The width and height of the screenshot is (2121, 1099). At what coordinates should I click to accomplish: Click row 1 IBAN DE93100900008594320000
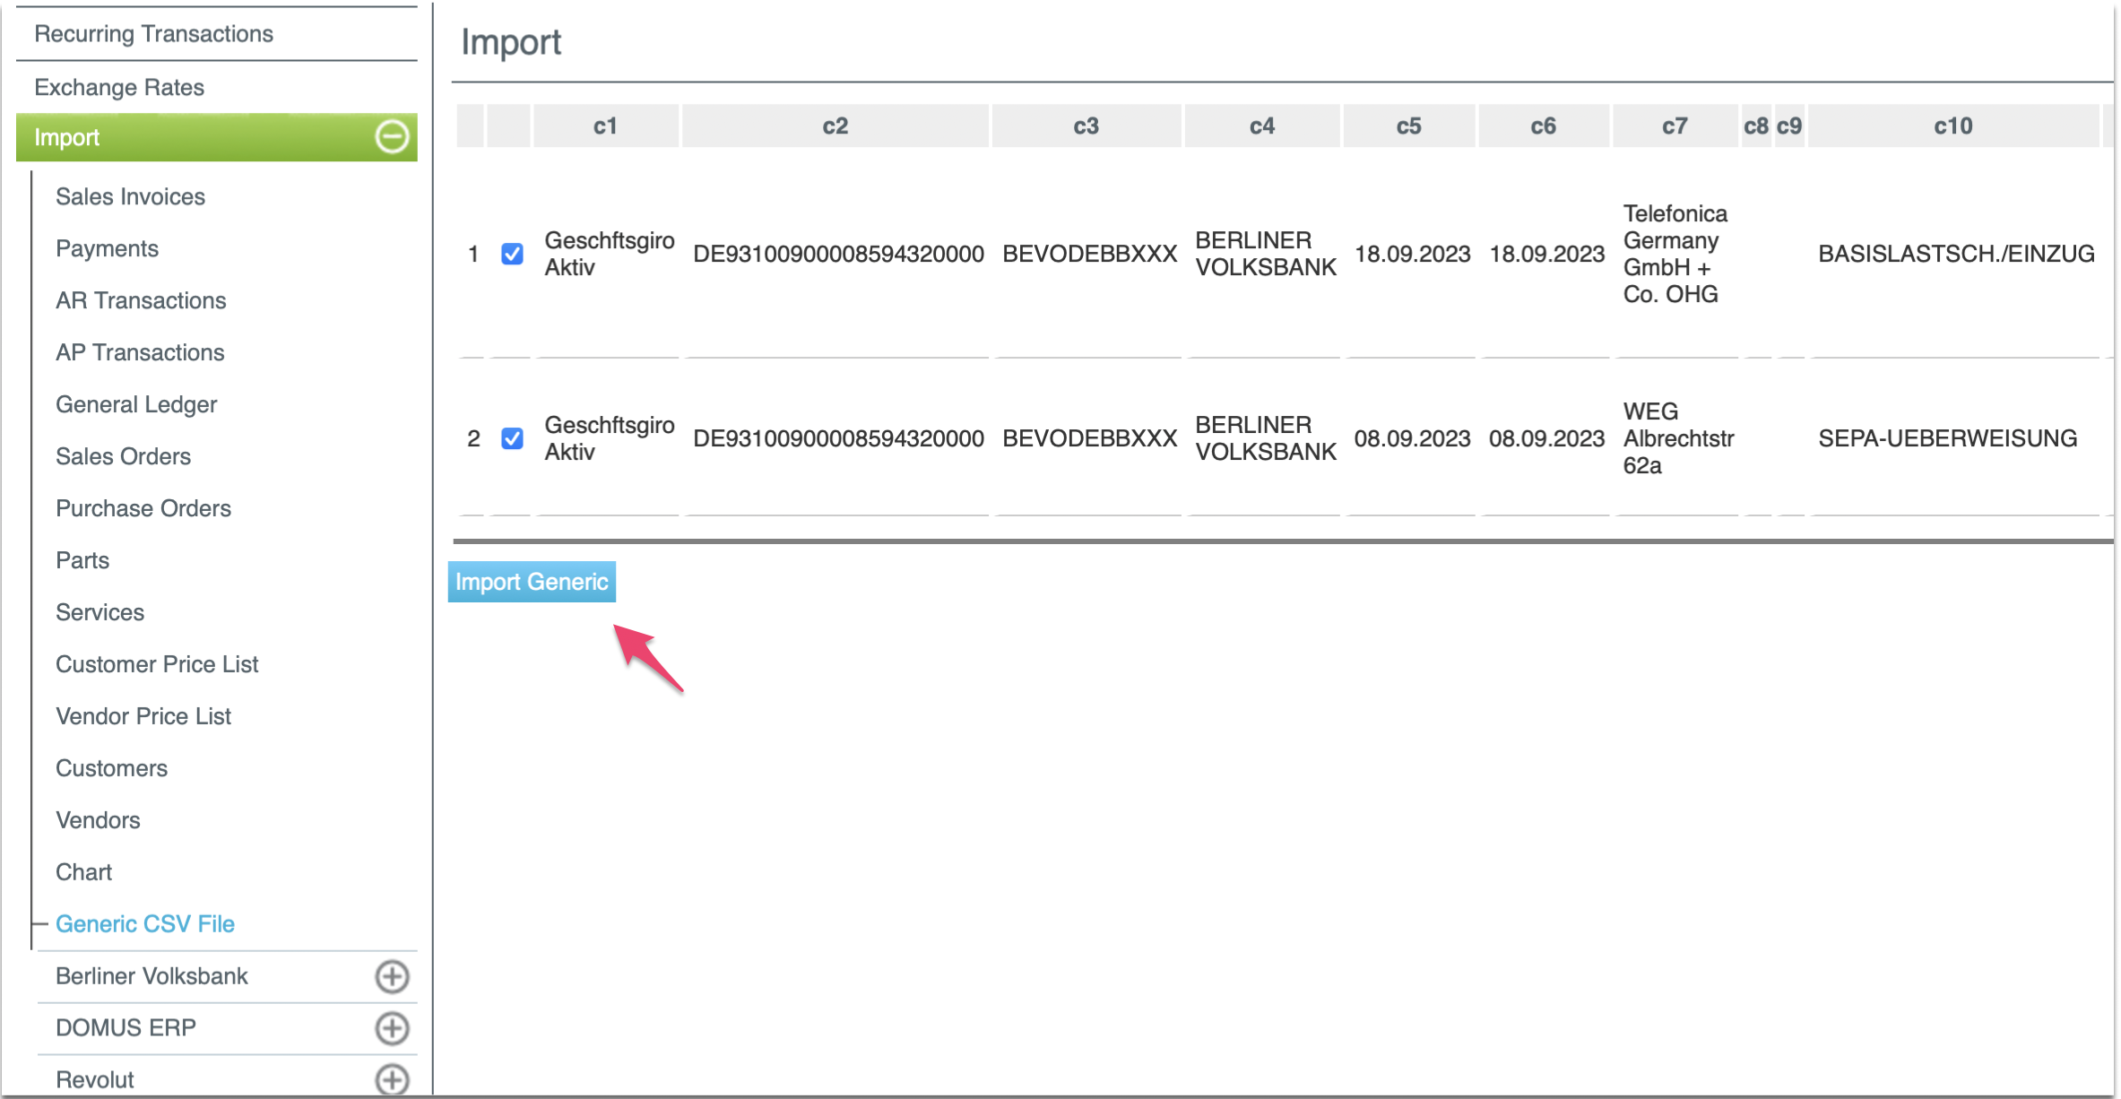coord(838,254)
